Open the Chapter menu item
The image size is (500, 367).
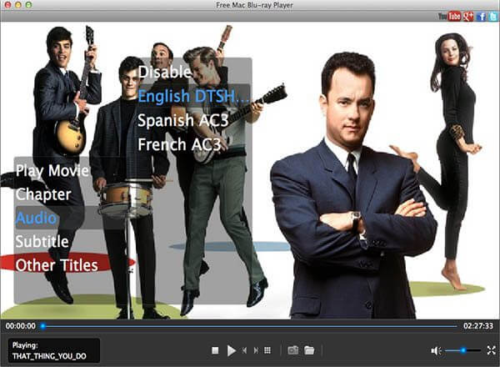[x=43, y=194]
